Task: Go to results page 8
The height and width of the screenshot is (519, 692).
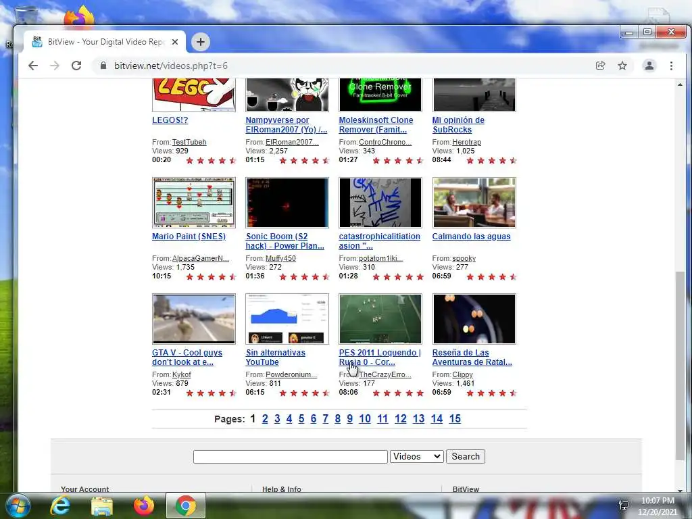Action: [x=338, y=419]
